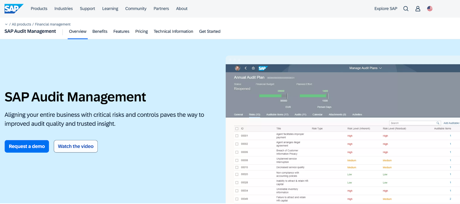Select the US flag country selector
The height and width of the screenshot is (204, 460).
click(430, 9)
